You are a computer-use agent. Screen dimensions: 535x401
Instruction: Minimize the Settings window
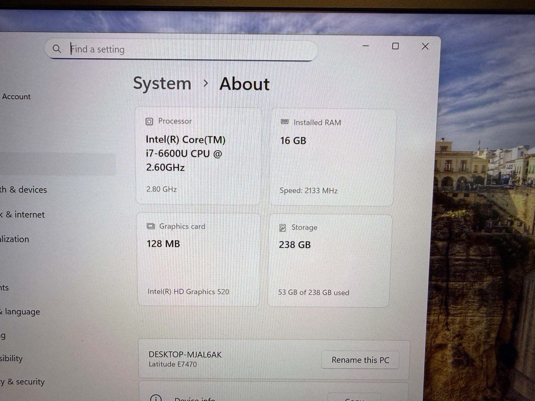(366, 46)
